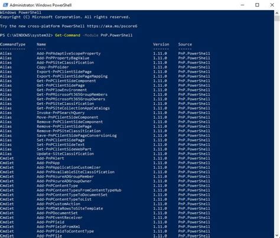Click 'Add-PnPAdaptiveScopeProperty' in the list

coord(69,53)
